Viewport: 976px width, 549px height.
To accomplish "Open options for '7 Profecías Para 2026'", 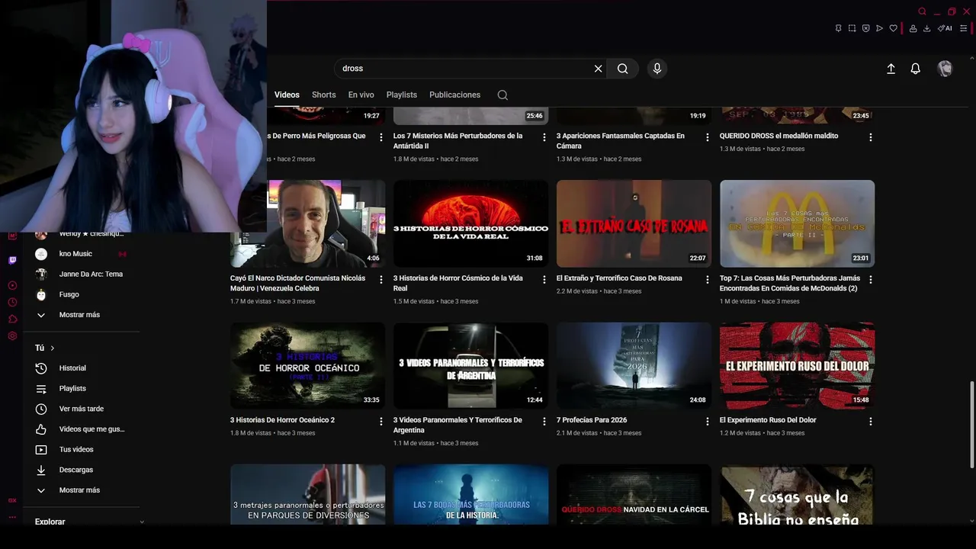I will (x=708, y=421).
